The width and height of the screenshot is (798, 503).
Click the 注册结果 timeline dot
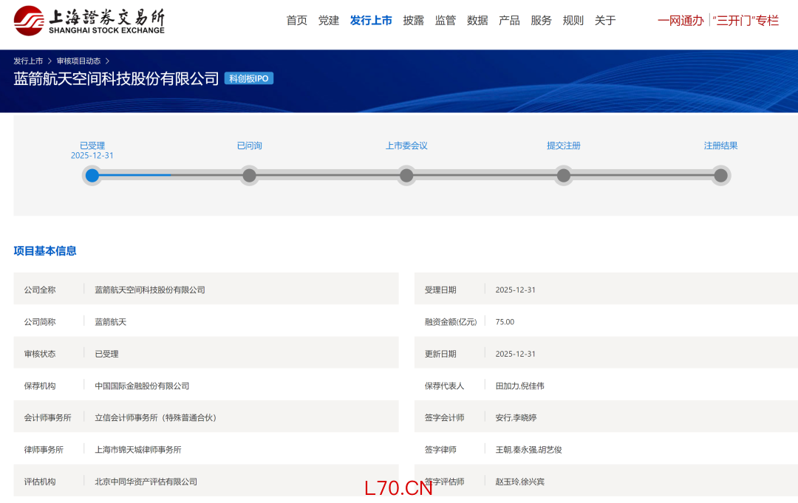tap(720, 176)
